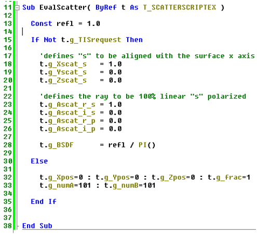Click the PI() function call

coord(147,145)
